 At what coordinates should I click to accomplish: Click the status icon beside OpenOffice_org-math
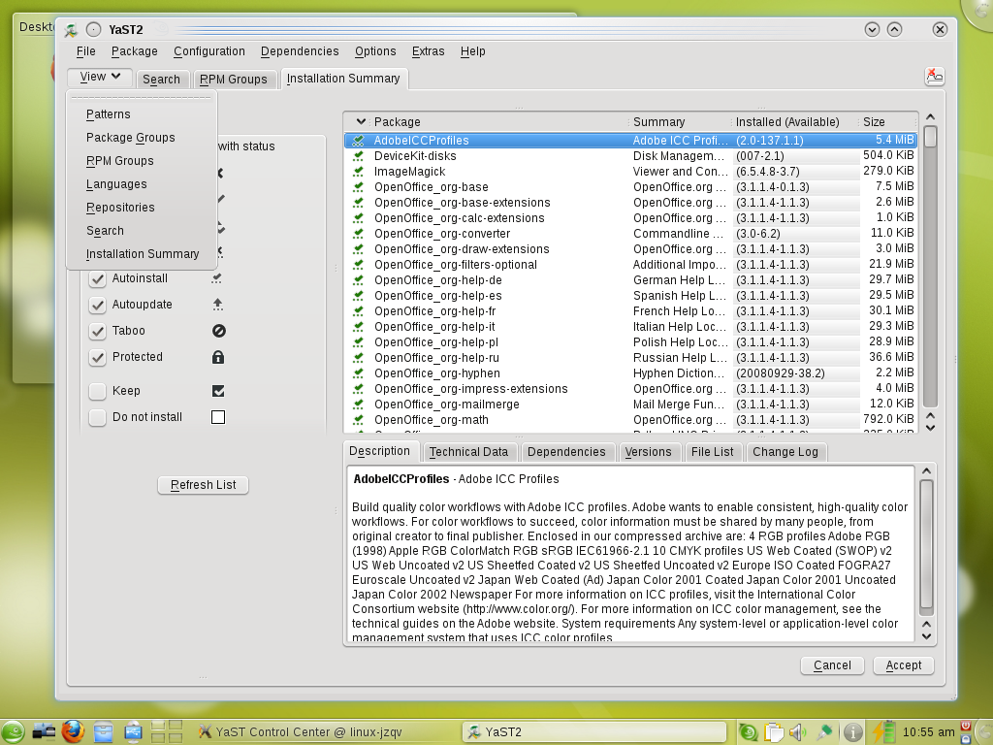[x=358, y=420]
